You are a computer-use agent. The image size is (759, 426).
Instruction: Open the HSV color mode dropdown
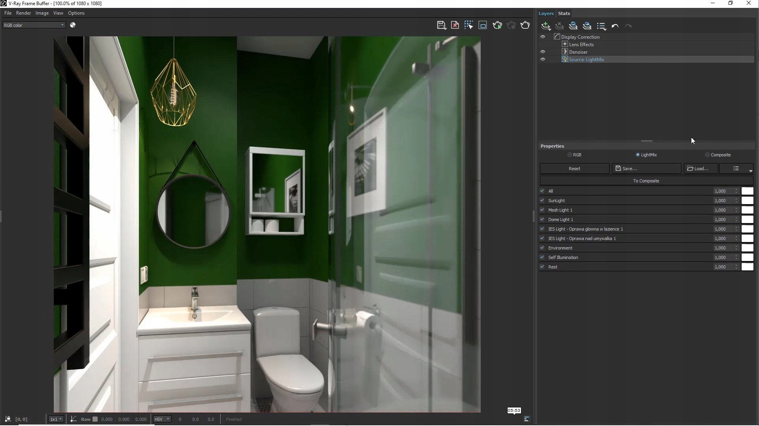coord(162,419)
